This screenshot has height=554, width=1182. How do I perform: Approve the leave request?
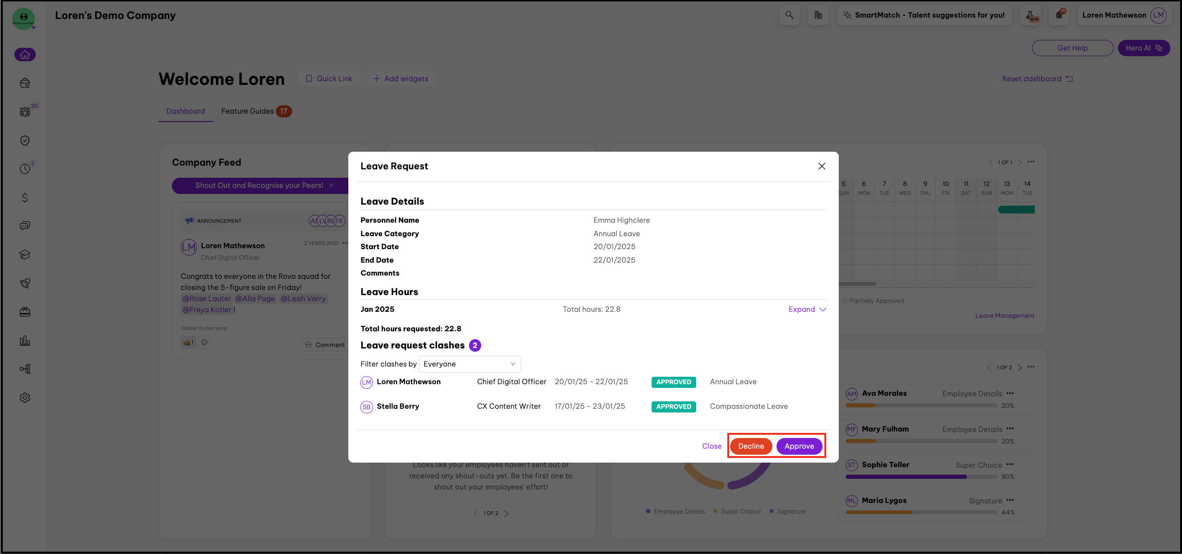click(x=799, y=446)
